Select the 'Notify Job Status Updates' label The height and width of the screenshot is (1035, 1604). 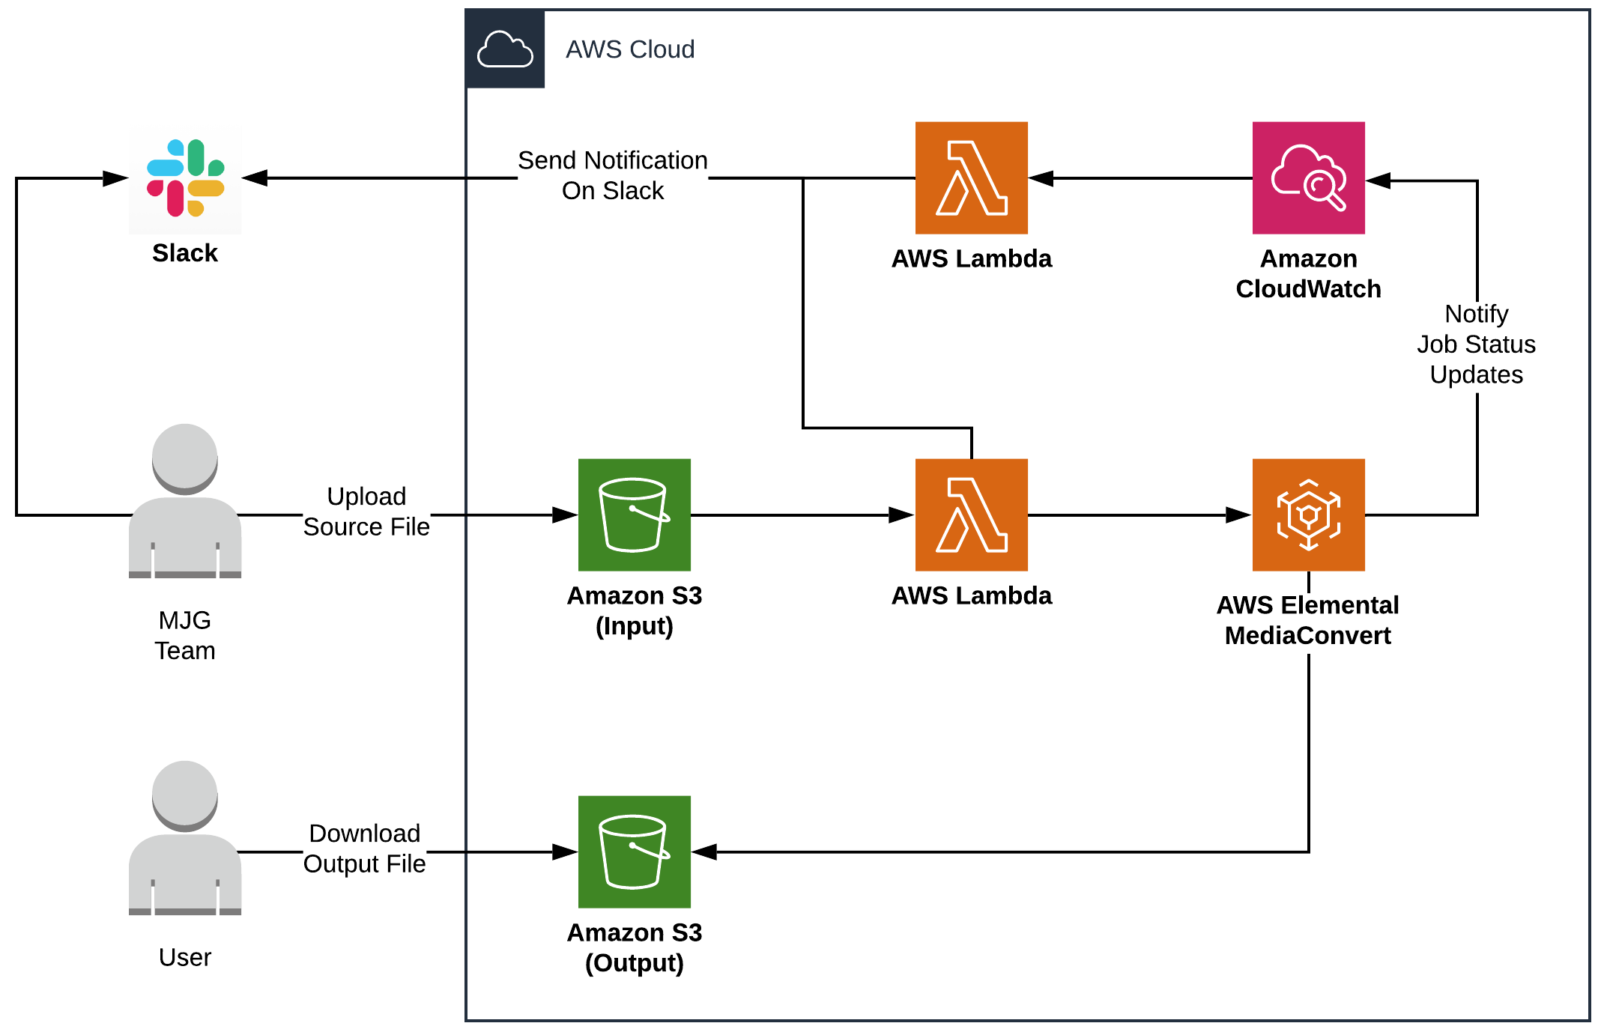tap(1476, 344)
